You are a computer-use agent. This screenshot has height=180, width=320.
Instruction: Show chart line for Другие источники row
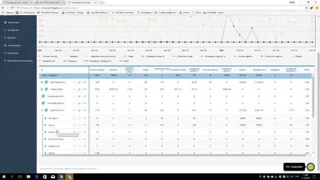[x=84, y=110]
